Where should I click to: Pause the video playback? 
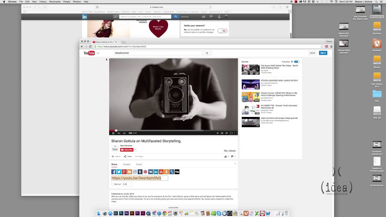click(113, 133)
